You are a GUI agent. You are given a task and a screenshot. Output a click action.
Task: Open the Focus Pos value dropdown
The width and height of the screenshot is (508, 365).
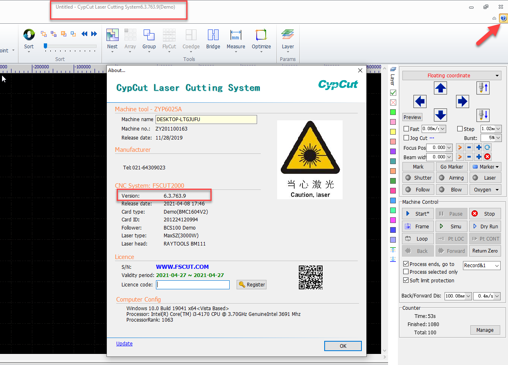(449, 148)
